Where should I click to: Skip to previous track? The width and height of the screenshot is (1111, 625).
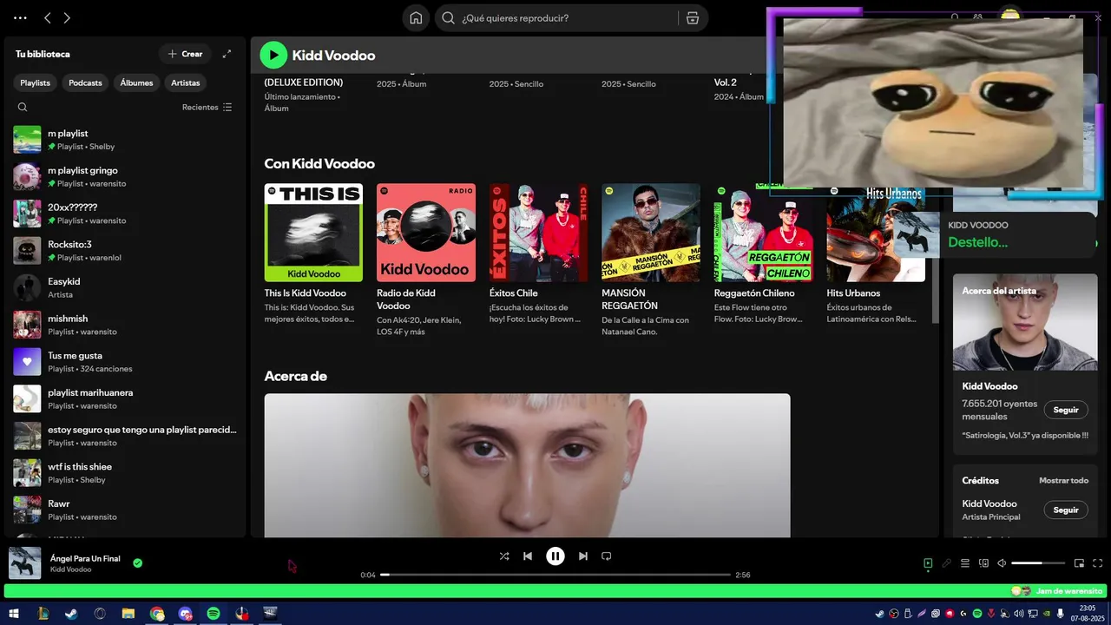coord(528,556)
